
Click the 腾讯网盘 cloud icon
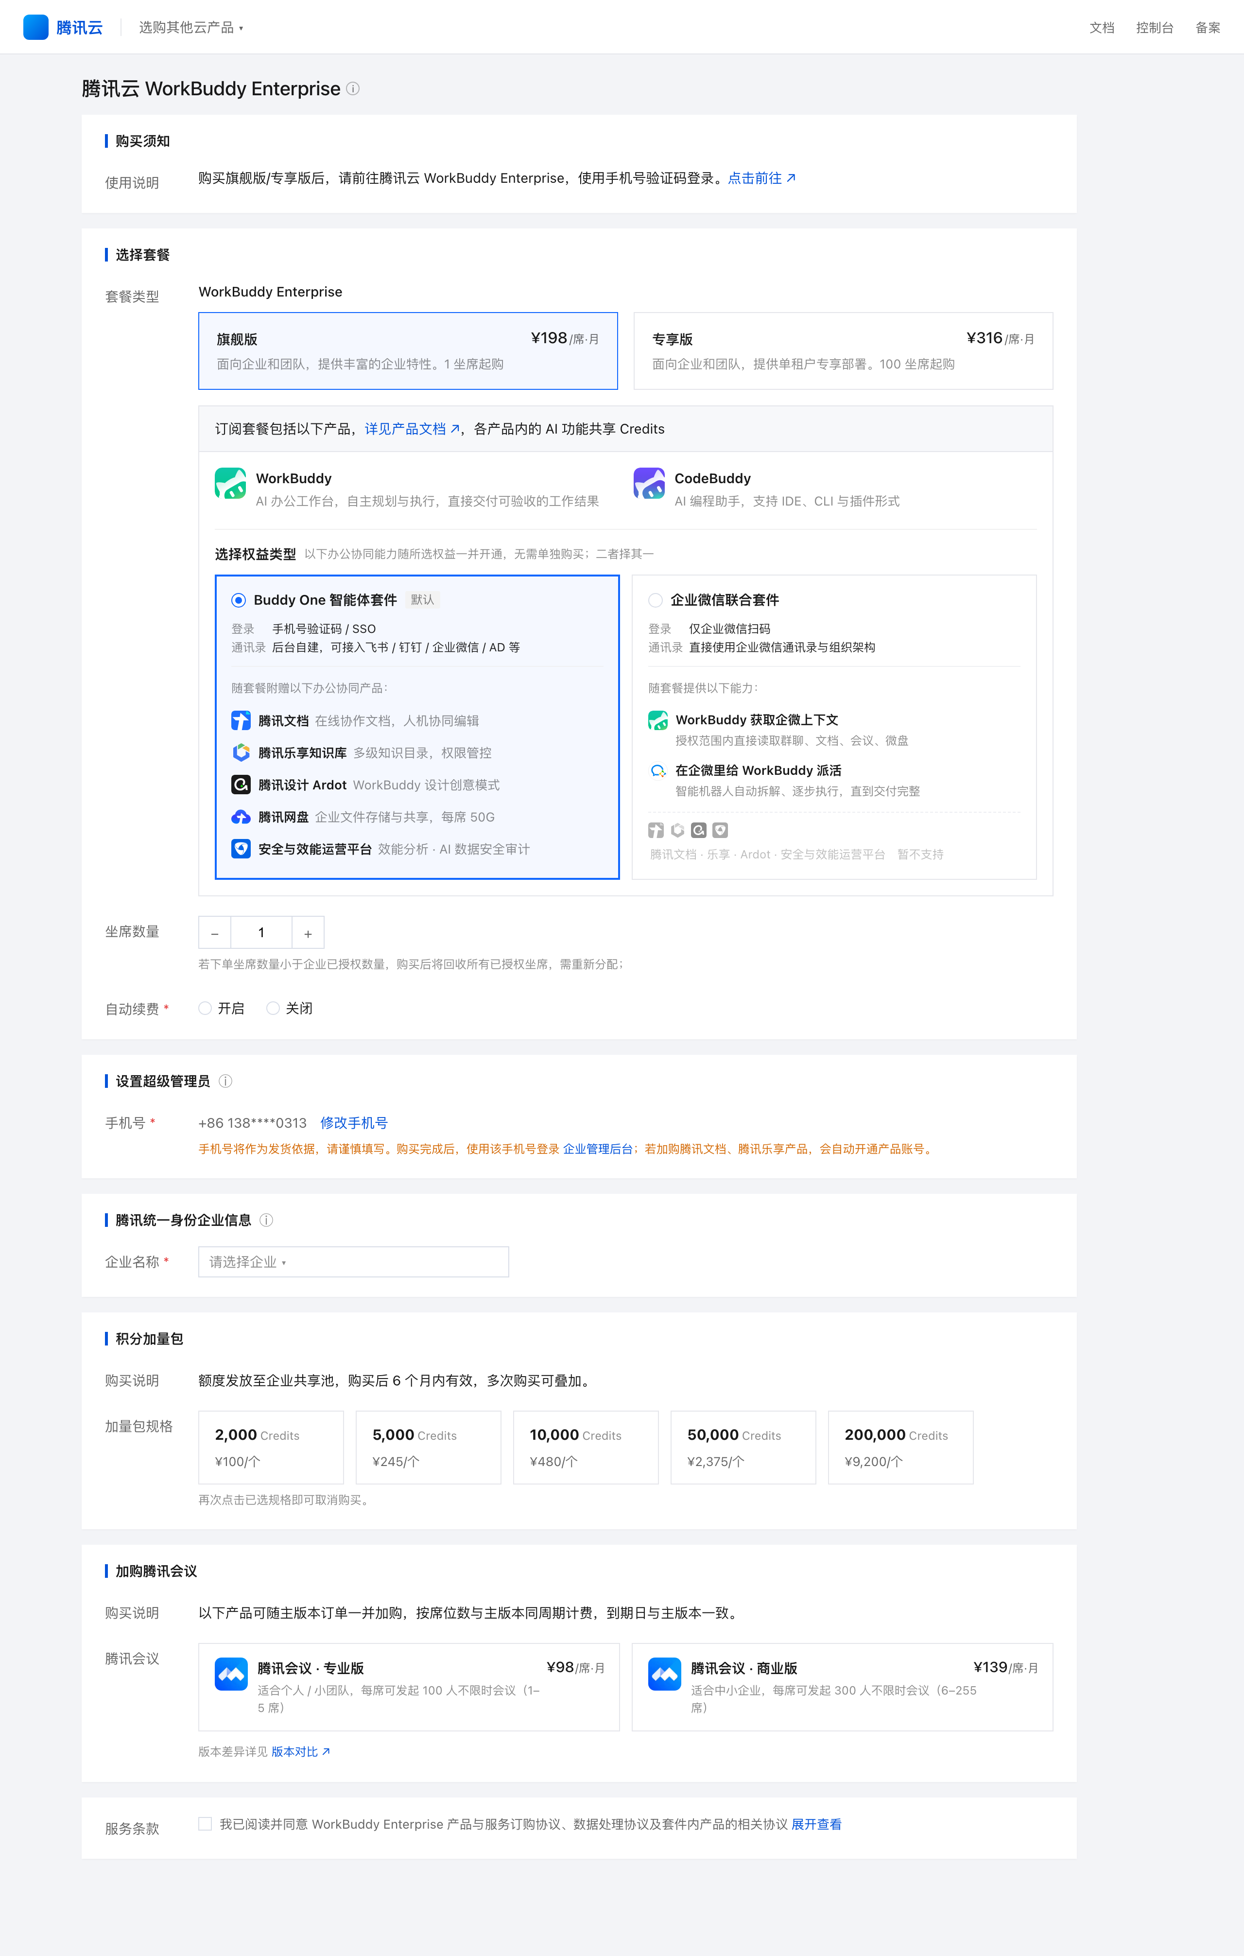pos(241,816)
